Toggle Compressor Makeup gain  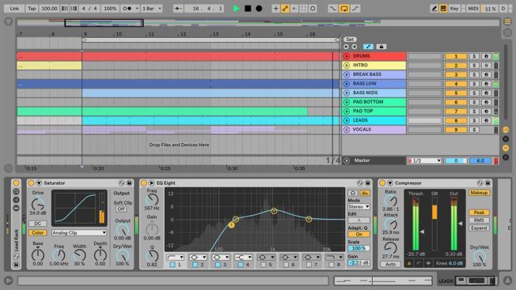[x=479, y=193]
